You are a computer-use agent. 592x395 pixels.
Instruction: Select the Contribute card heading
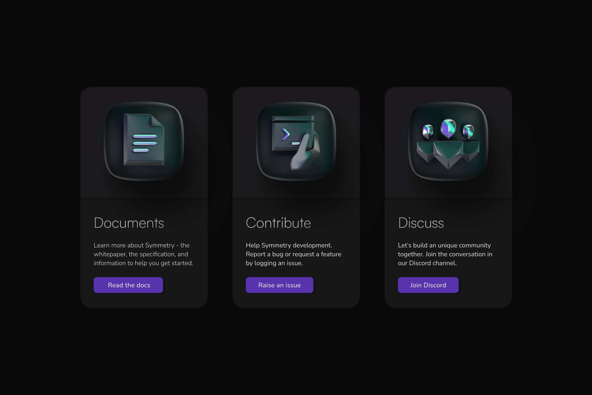(278, 223)
